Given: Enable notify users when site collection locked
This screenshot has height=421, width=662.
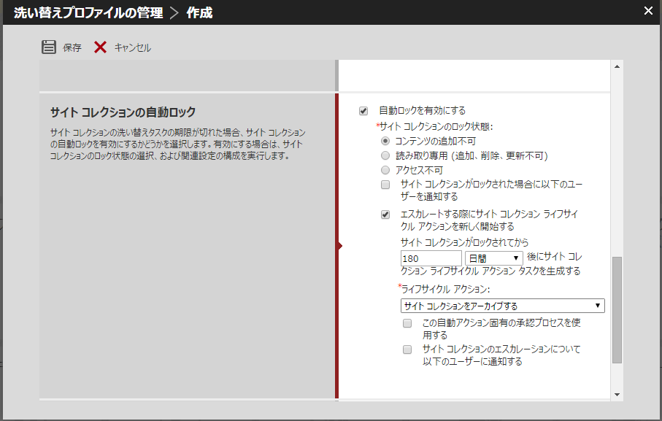Looking at the screenshot, I should point(385,185).
